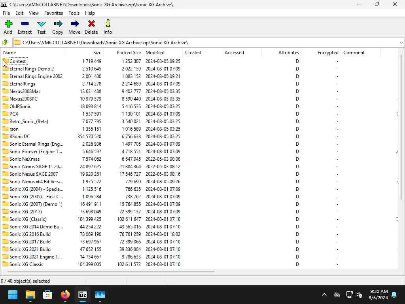Sort by Comment column header
The width and height of the screenshot is (405, 304).
360,53
